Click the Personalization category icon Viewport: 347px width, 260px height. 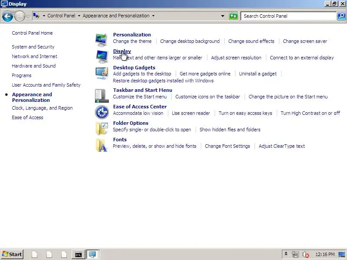click(101, 39)
